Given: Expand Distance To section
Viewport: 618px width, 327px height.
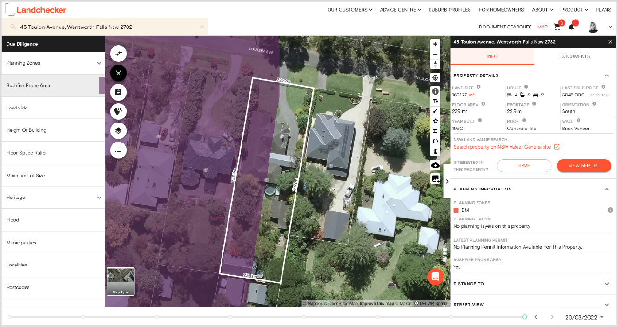Looking at the screenshot, I should coord(607,284).
